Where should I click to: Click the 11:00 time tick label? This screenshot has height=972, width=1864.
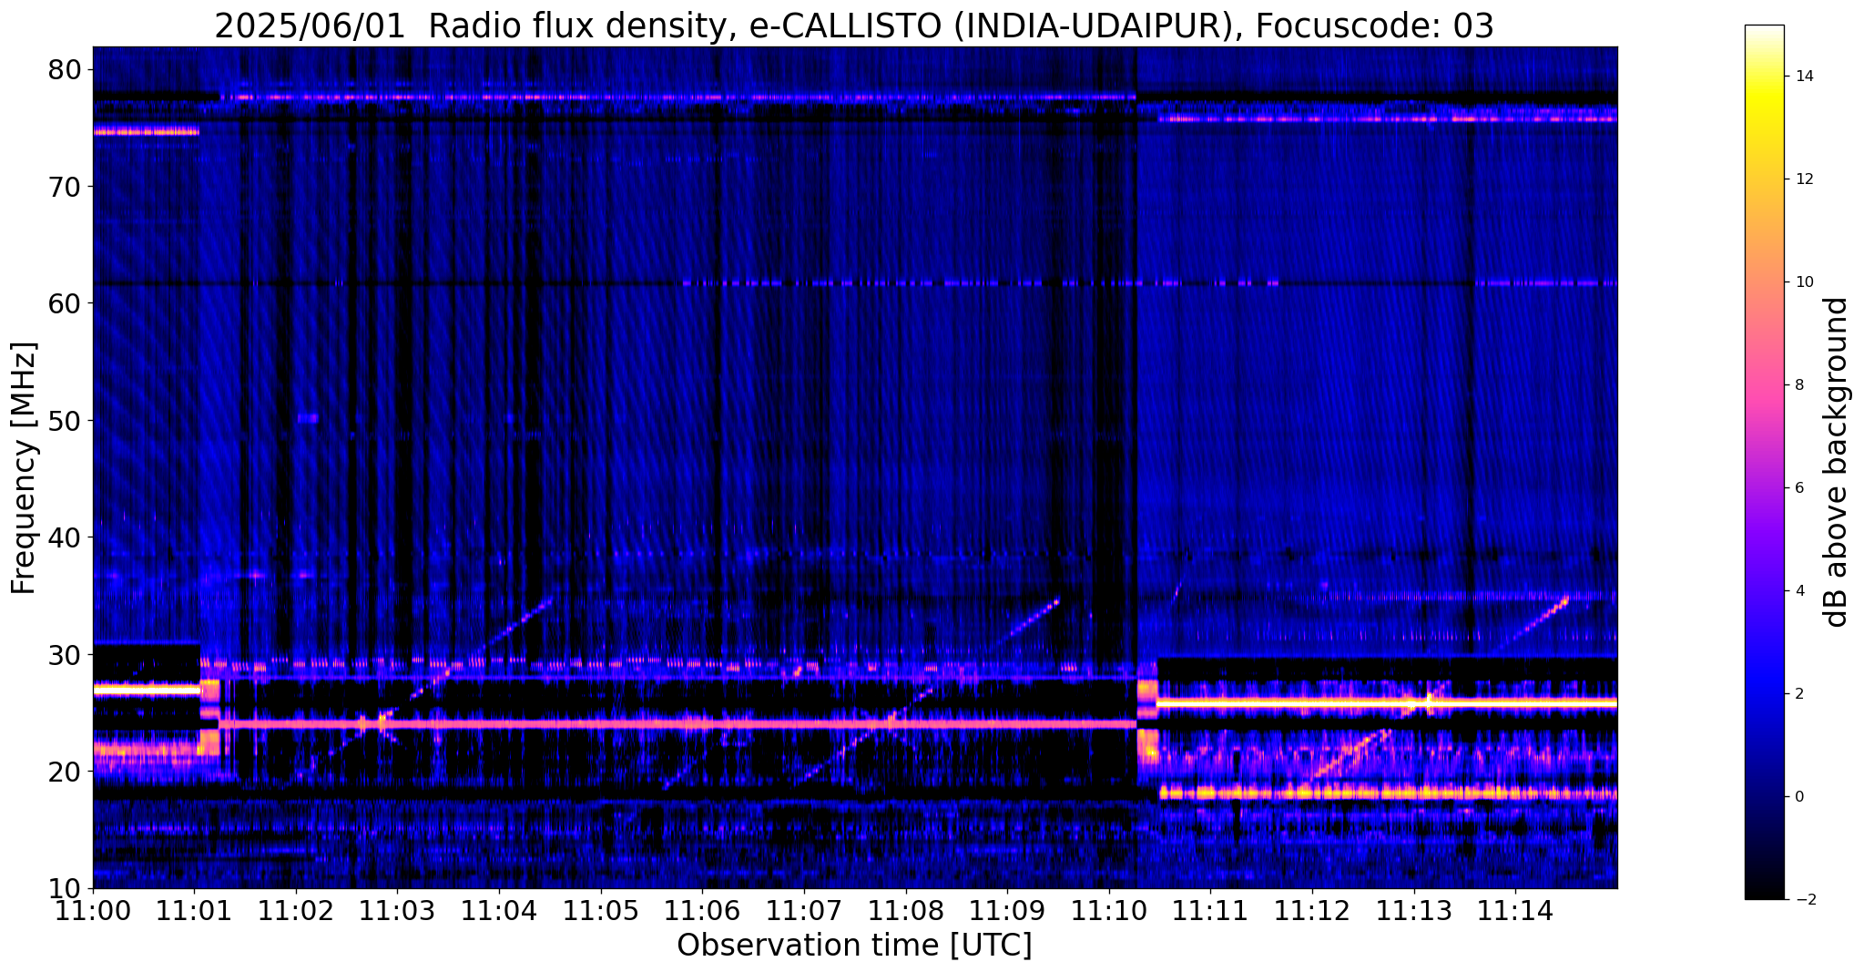point(93,911)
